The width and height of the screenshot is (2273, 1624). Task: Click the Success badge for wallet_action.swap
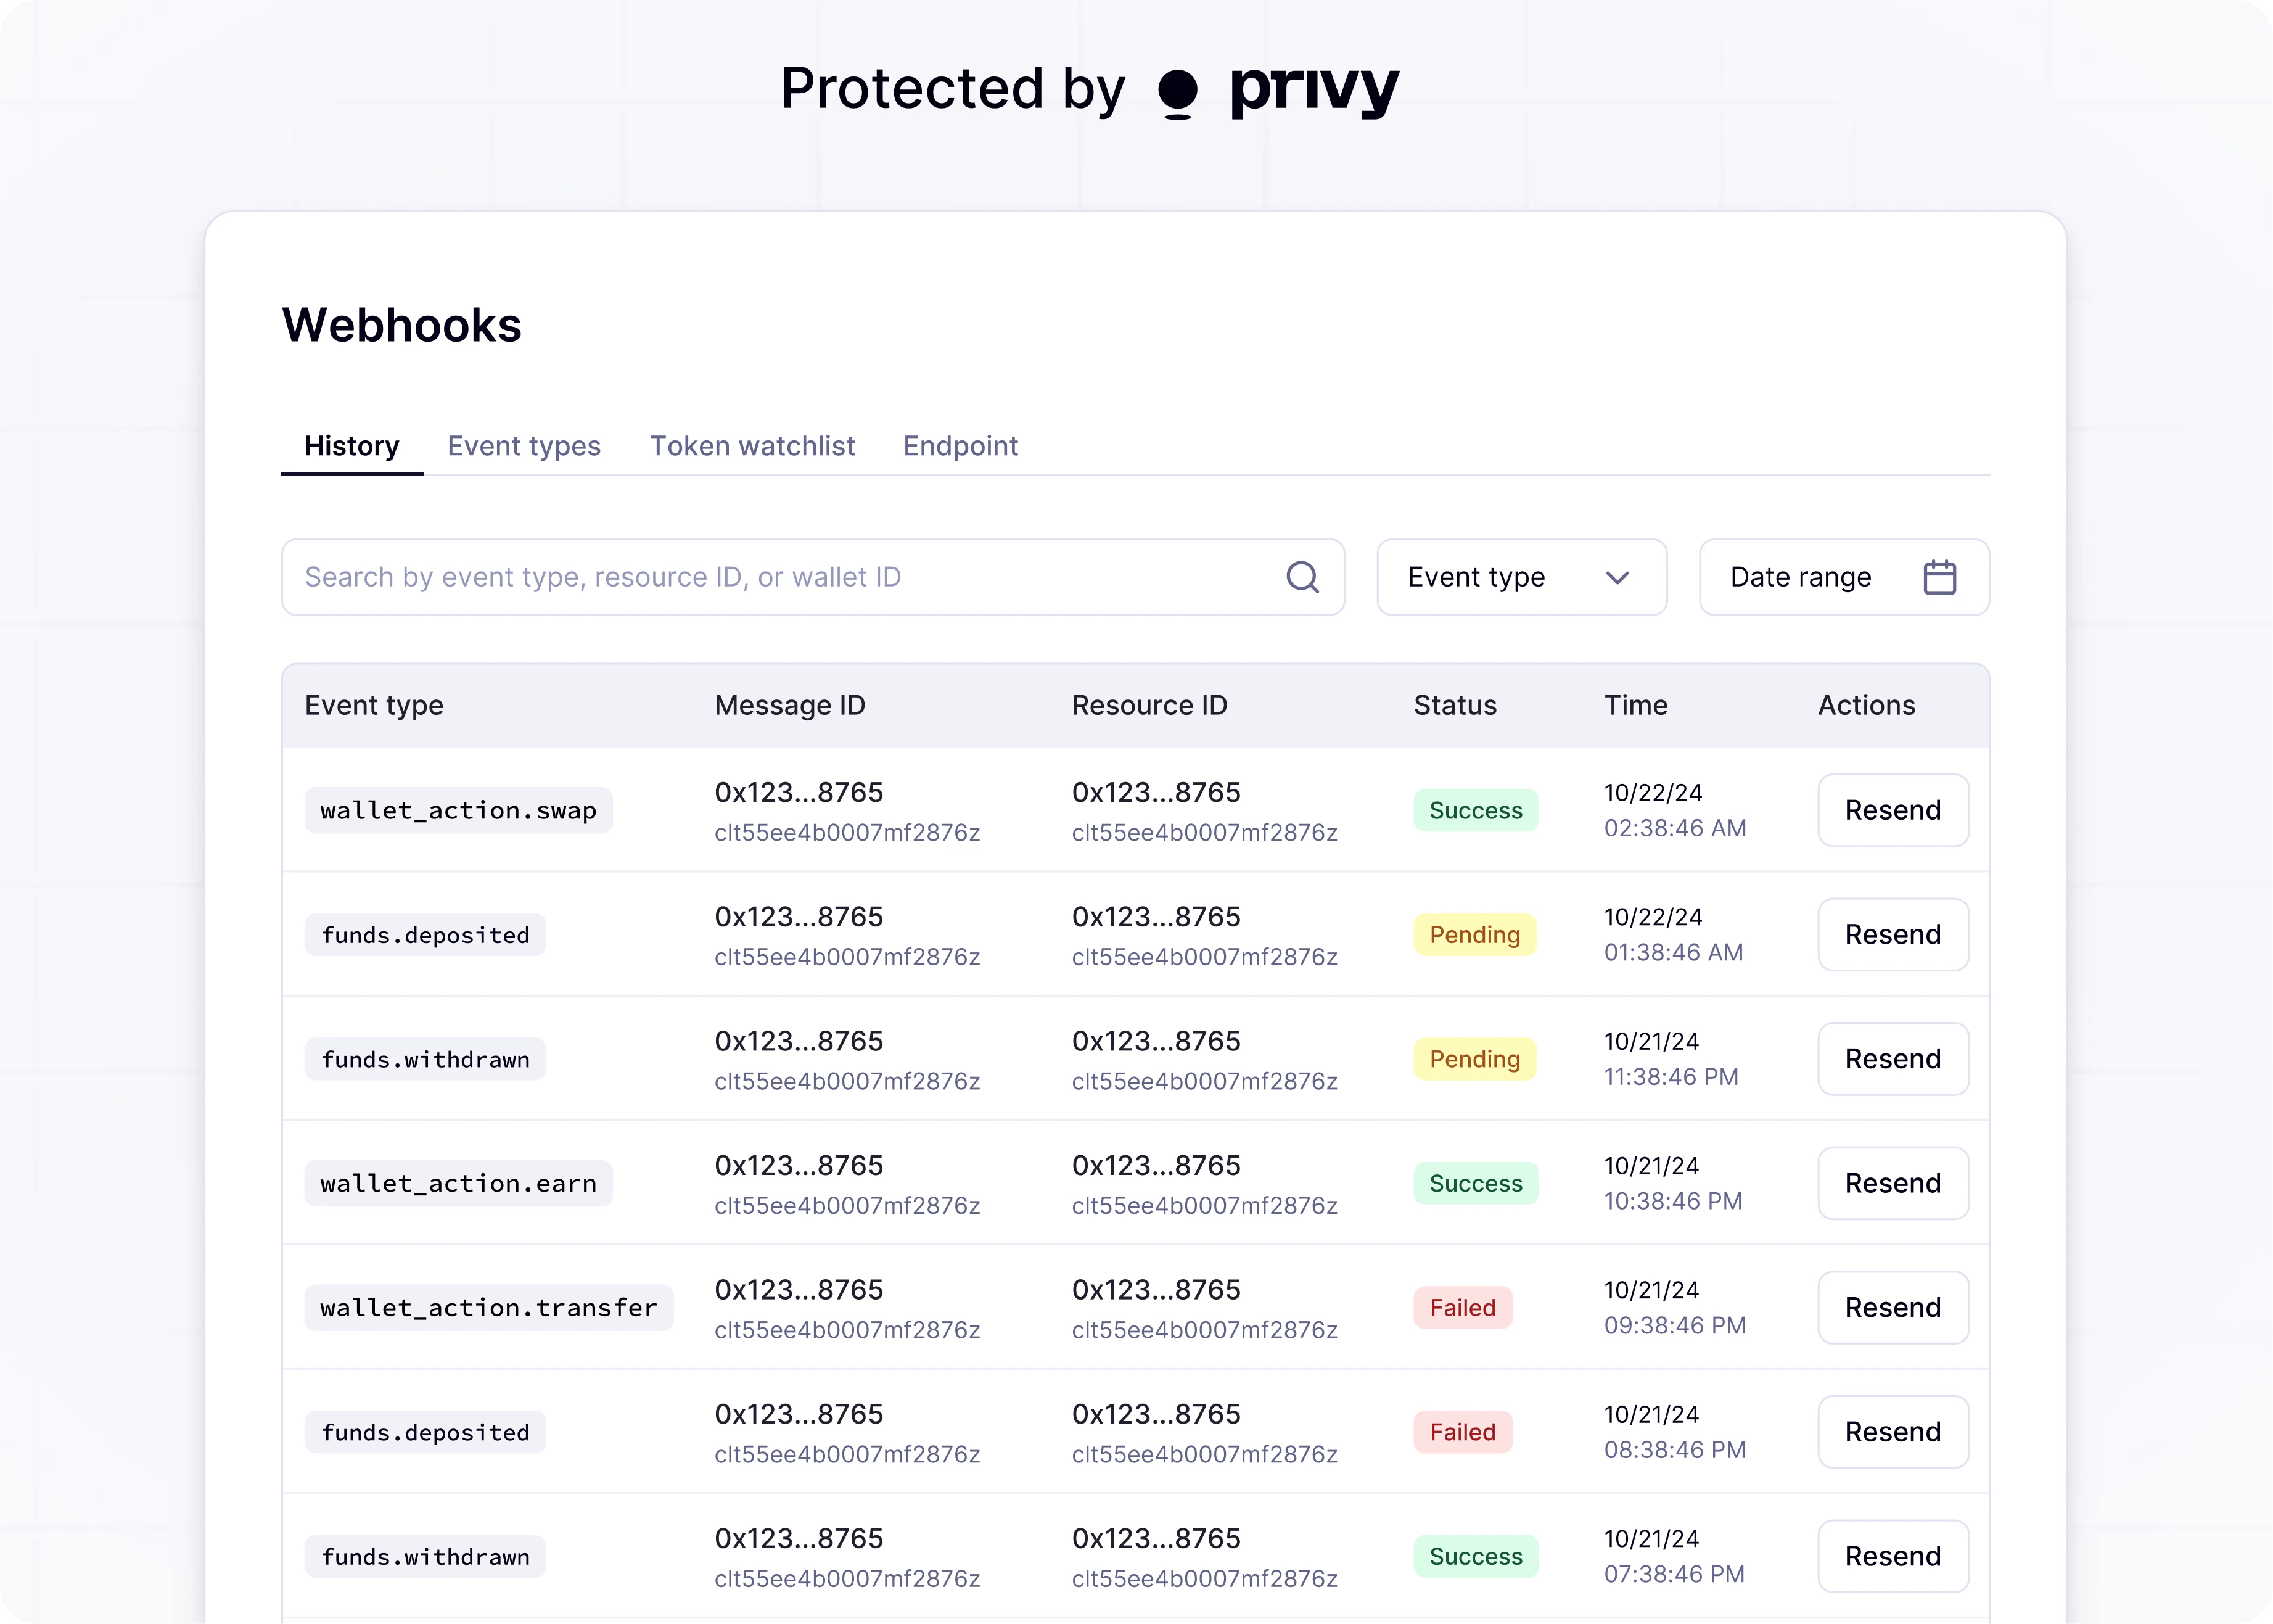(1475, 810)
